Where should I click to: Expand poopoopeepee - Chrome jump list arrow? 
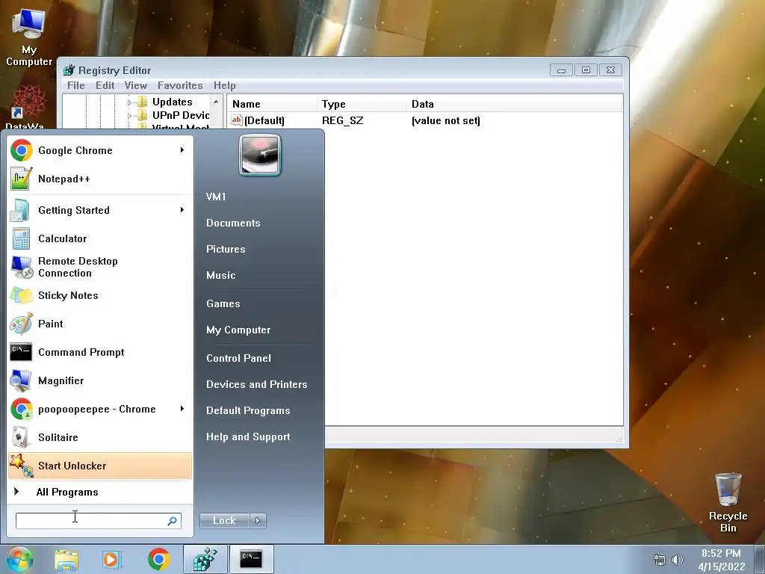pos(182,409)
